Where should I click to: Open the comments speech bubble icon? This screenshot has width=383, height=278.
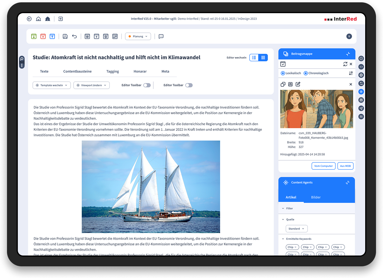click(x=161, y=37)
